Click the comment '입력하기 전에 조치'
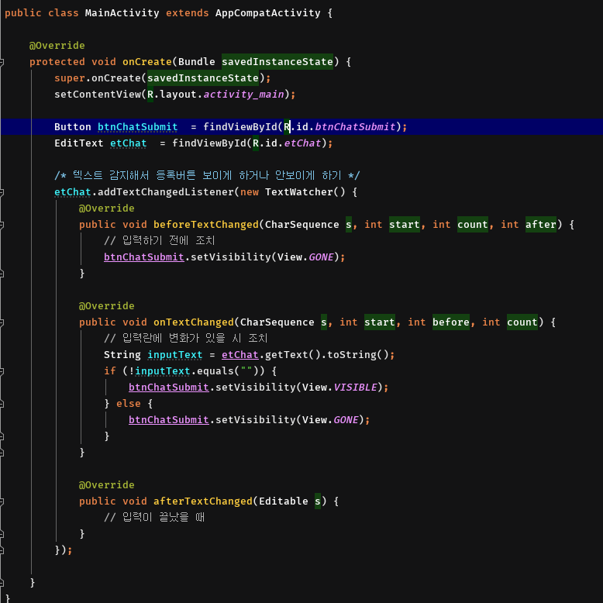The height and width of the screenshot is (603, 603). click(x=159, y=241)
